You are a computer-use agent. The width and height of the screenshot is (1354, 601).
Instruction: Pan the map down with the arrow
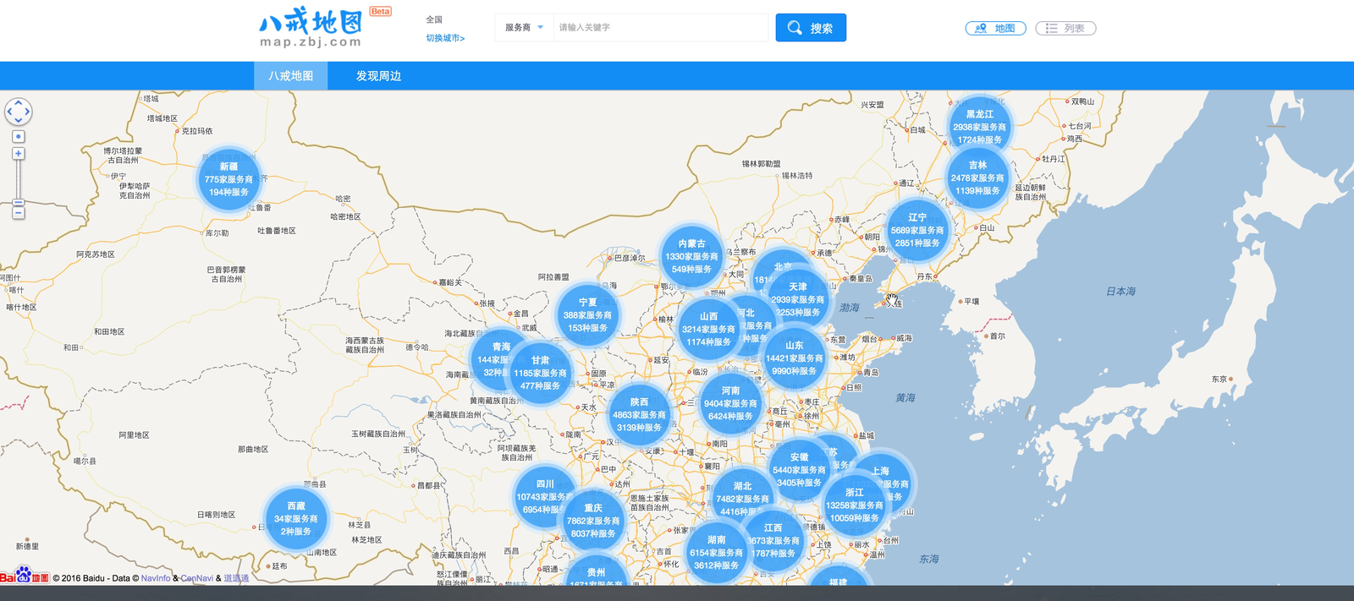(x=19, y=120)
